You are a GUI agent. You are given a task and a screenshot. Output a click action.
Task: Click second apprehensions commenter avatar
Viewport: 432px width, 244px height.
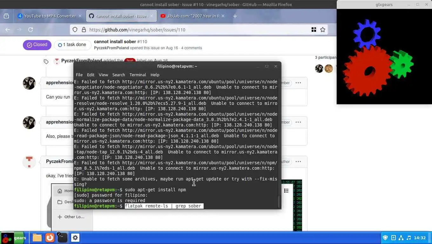coord(29,123)
